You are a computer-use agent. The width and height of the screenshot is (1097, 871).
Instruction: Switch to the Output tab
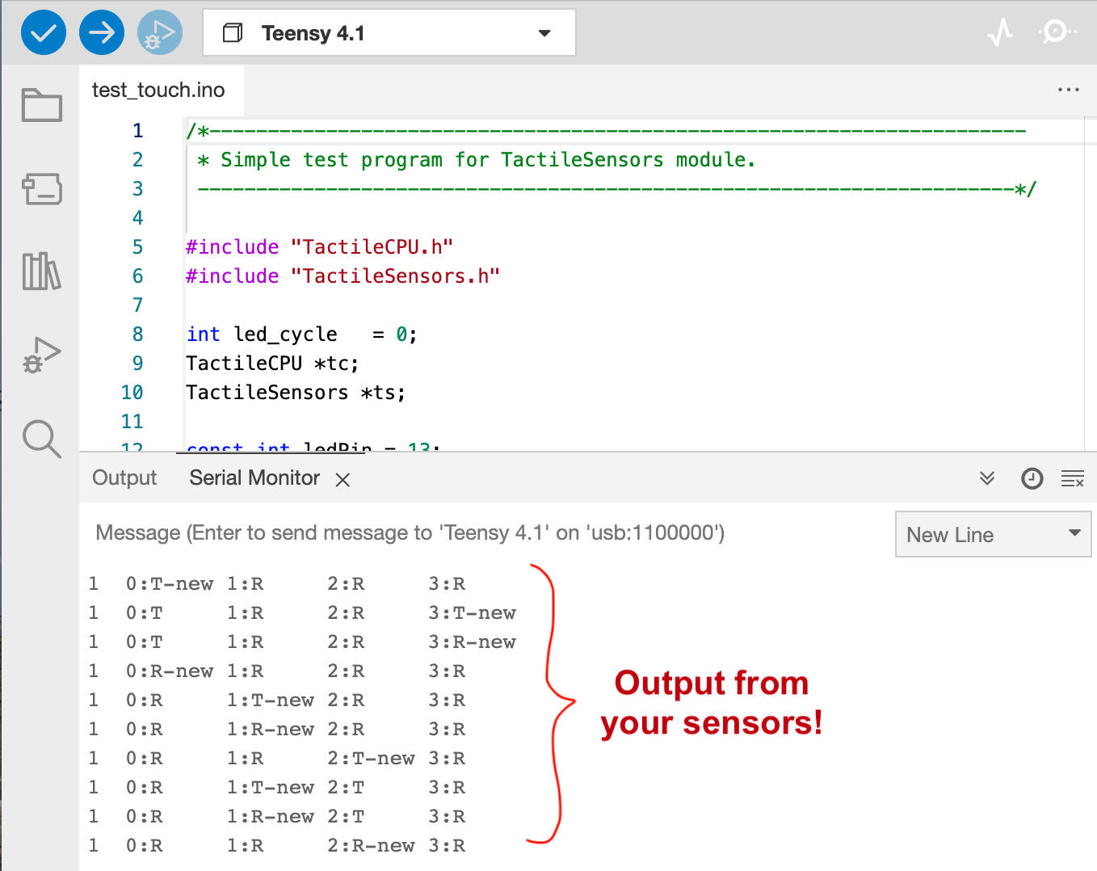[x=124, y=478]
